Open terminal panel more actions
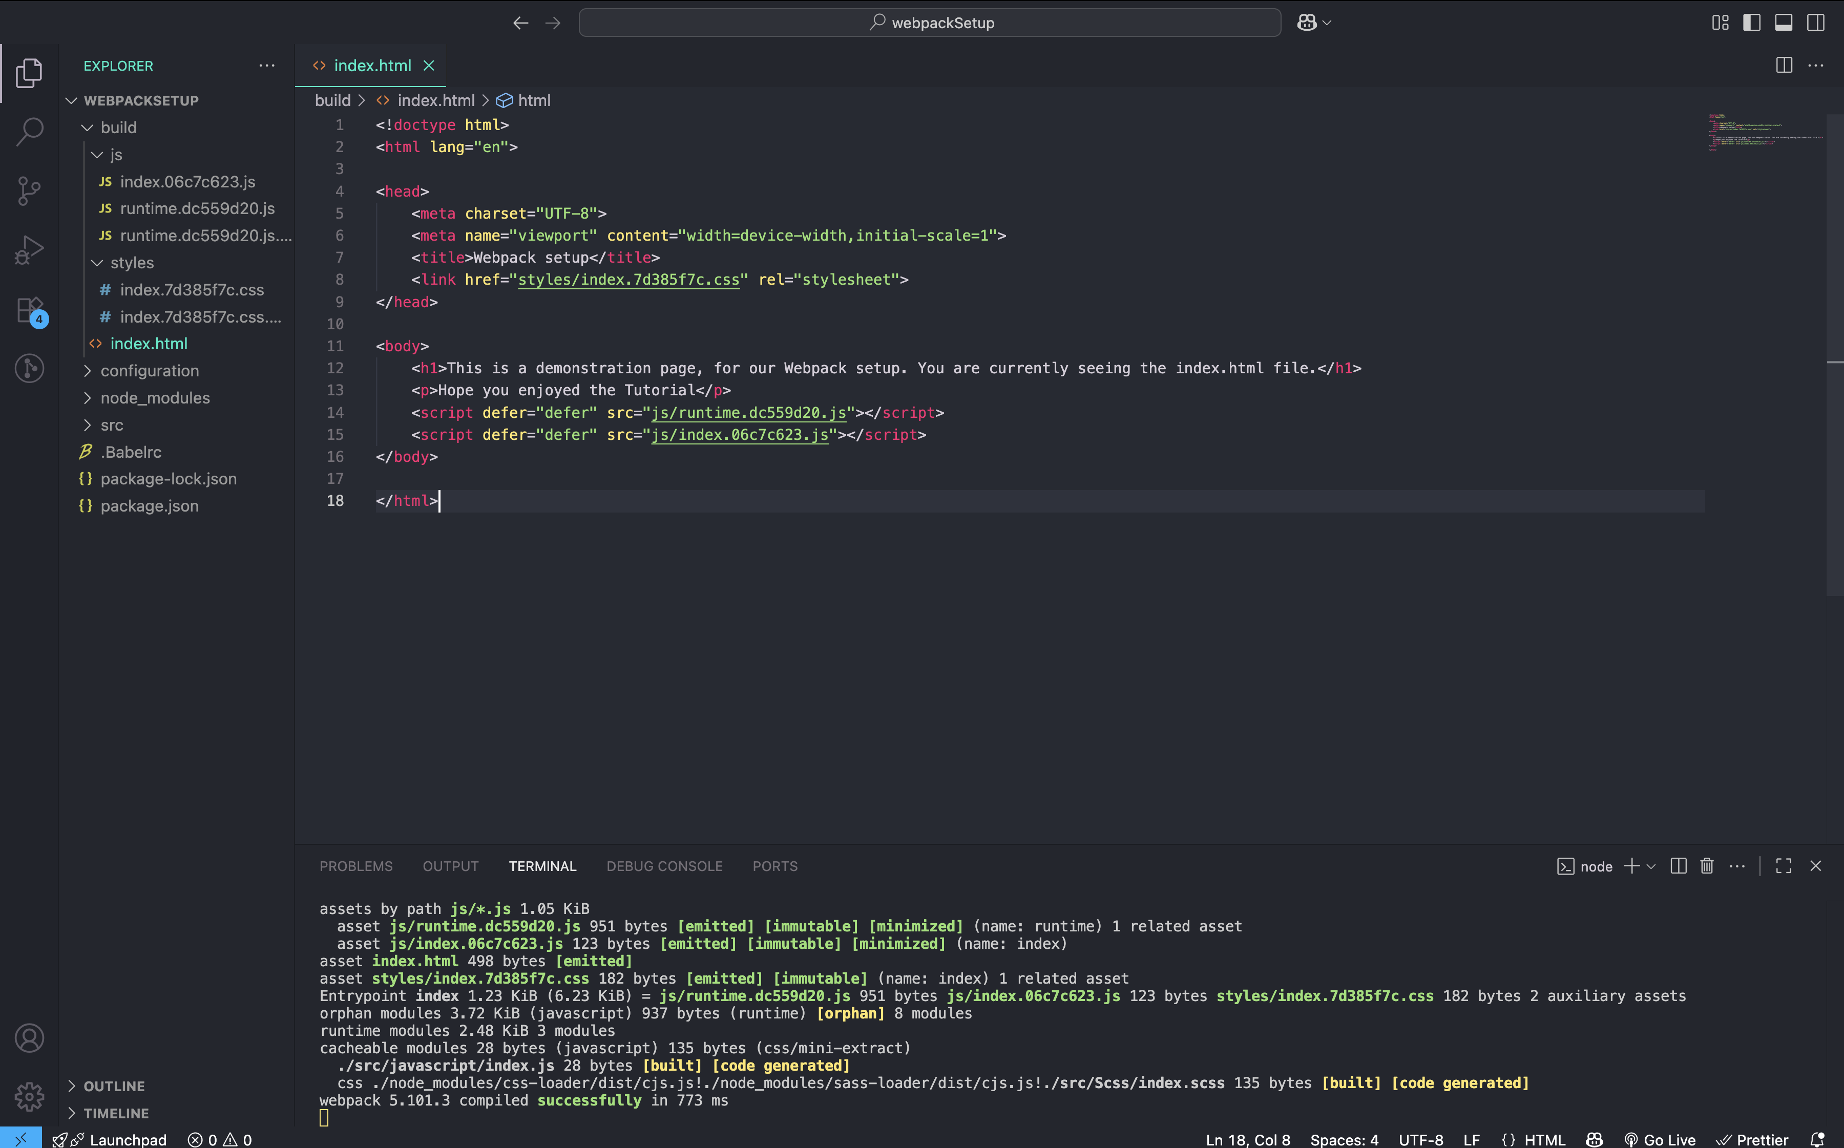Image resolution: width=1844 pixels, height=1148 pixels. click(x=1737, y=866)
